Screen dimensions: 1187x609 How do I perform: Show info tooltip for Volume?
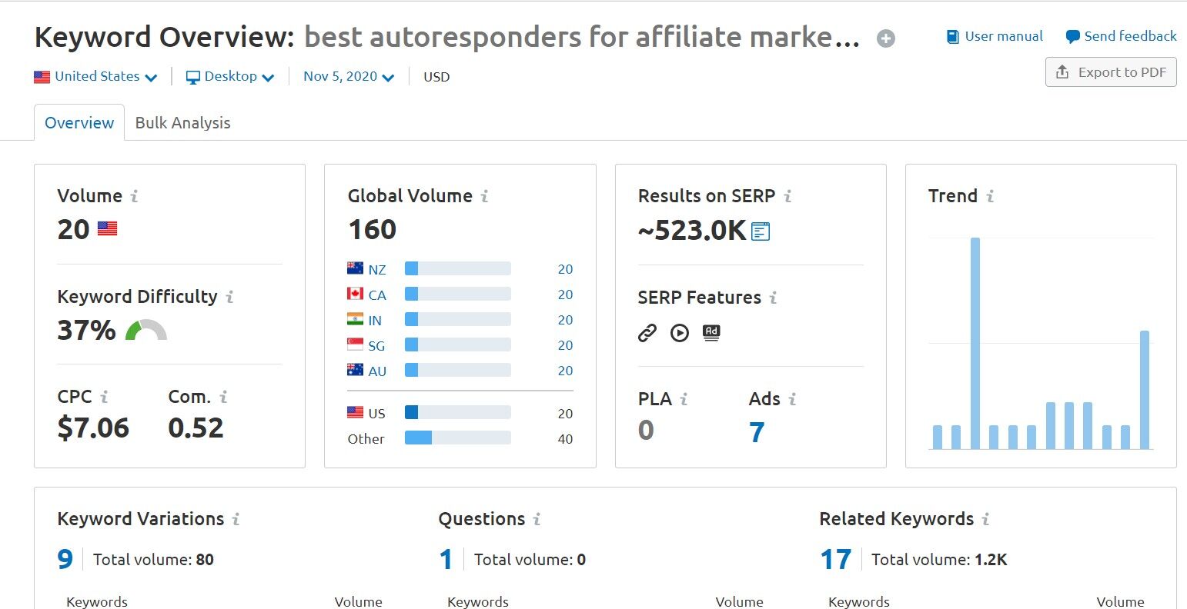(134, 197)
